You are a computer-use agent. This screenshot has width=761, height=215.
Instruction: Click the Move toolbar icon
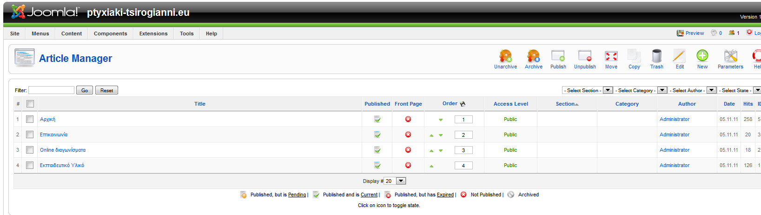tap(611, 56)
